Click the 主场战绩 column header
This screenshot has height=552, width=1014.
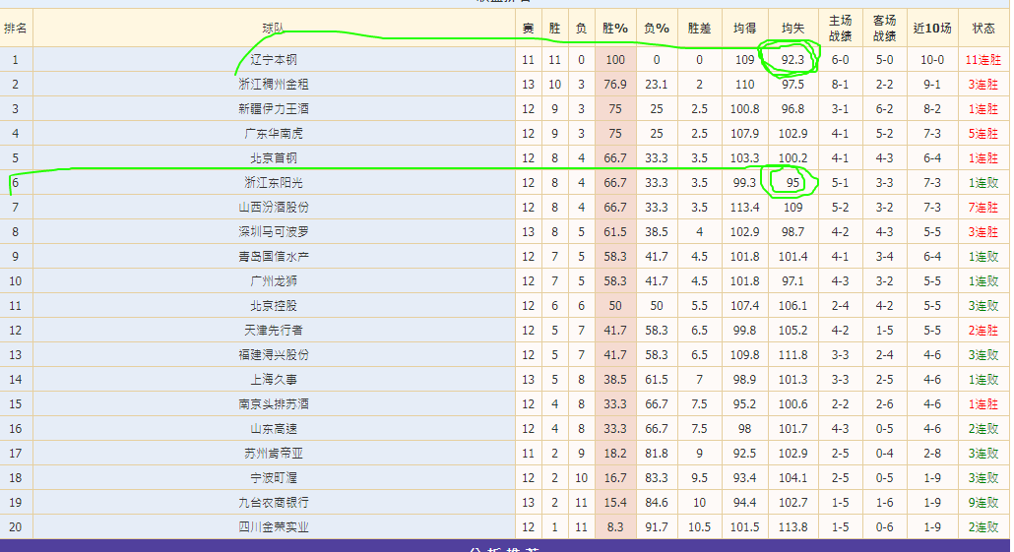point(840,28)
